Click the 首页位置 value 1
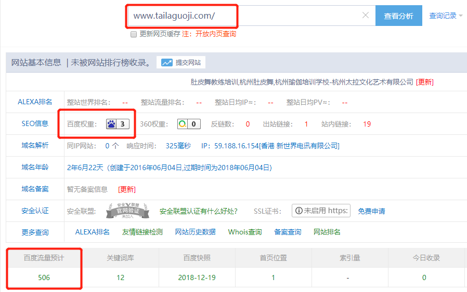Image resolution: width=467 pixels, height=292 pixels. [x=273, y=277]
